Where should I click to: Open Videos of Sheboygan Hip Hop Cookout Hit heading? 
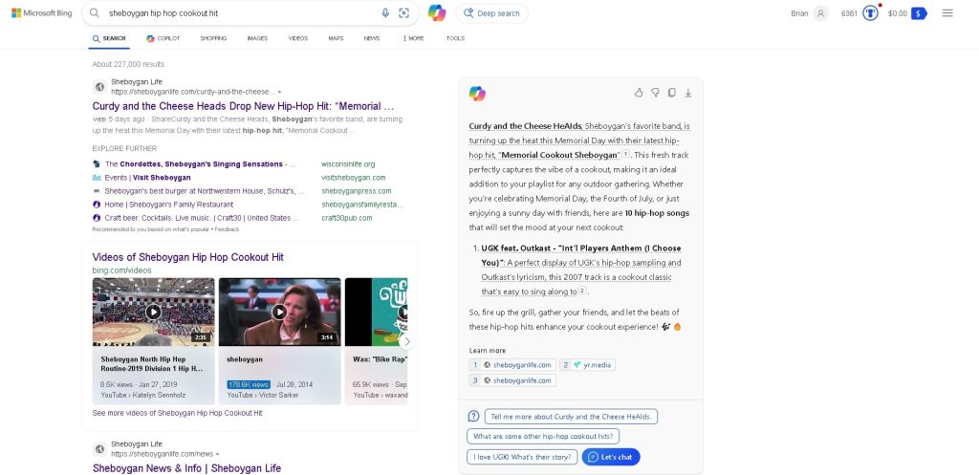188,257
